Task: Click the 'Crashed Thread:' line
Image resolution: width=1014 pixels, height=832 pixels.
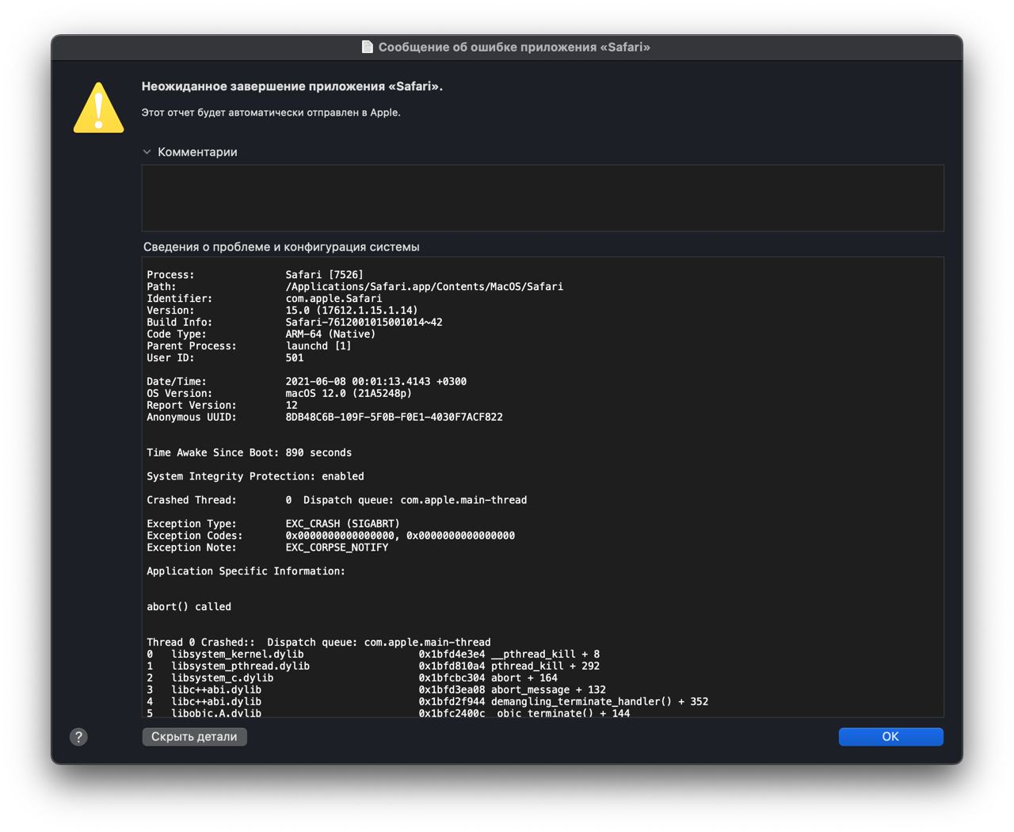Action: pos(337,501)
